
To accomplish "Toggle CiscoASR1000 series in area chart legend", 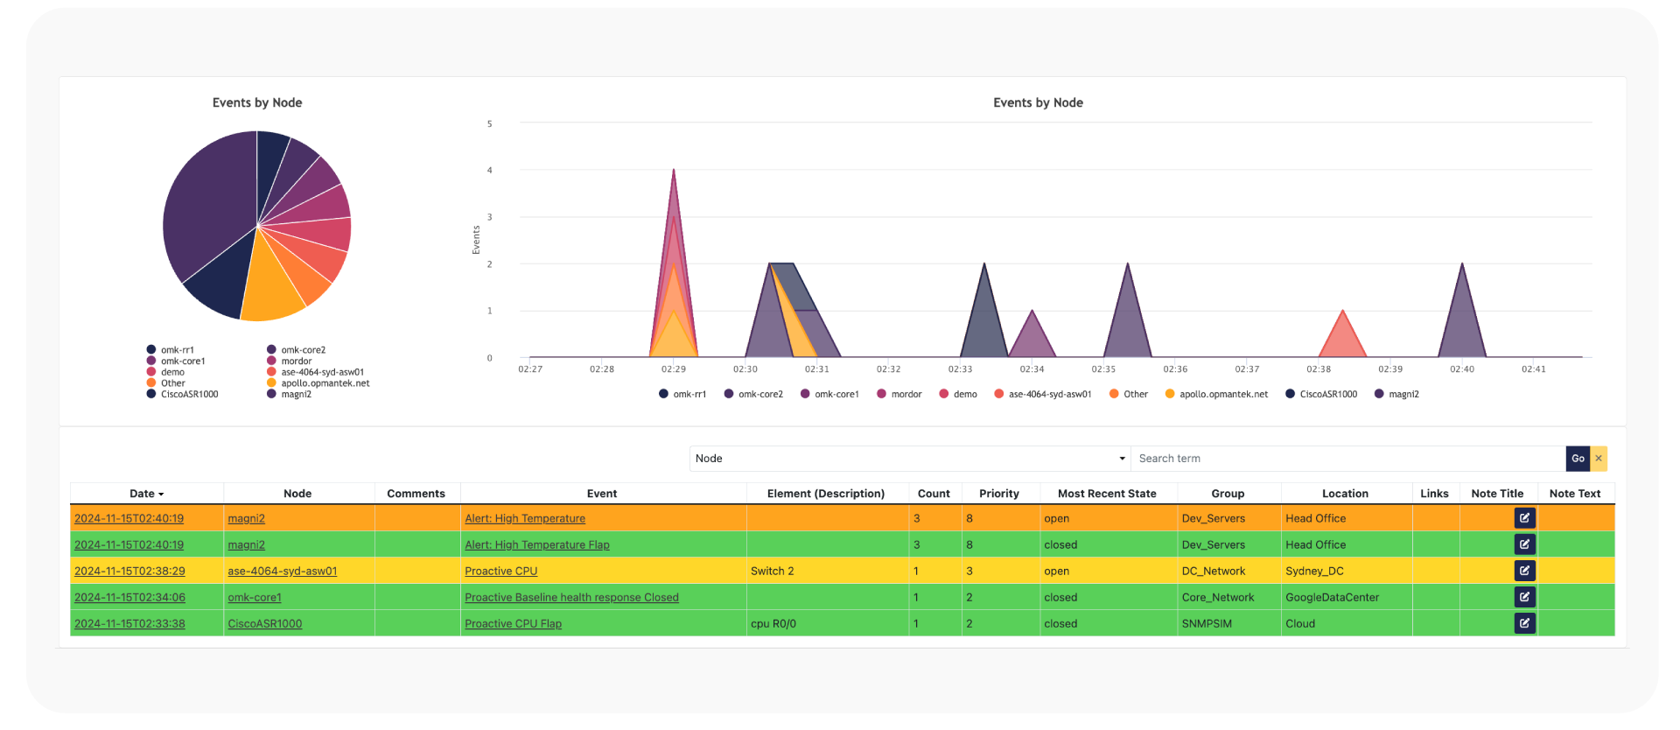I will point(1321,394).
